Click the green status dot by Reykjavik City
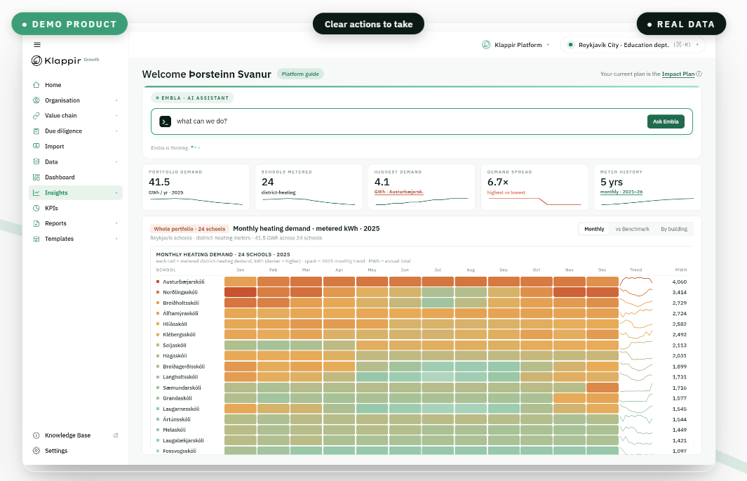The width and height of the screenshot is (747, 481). point(570,45)
